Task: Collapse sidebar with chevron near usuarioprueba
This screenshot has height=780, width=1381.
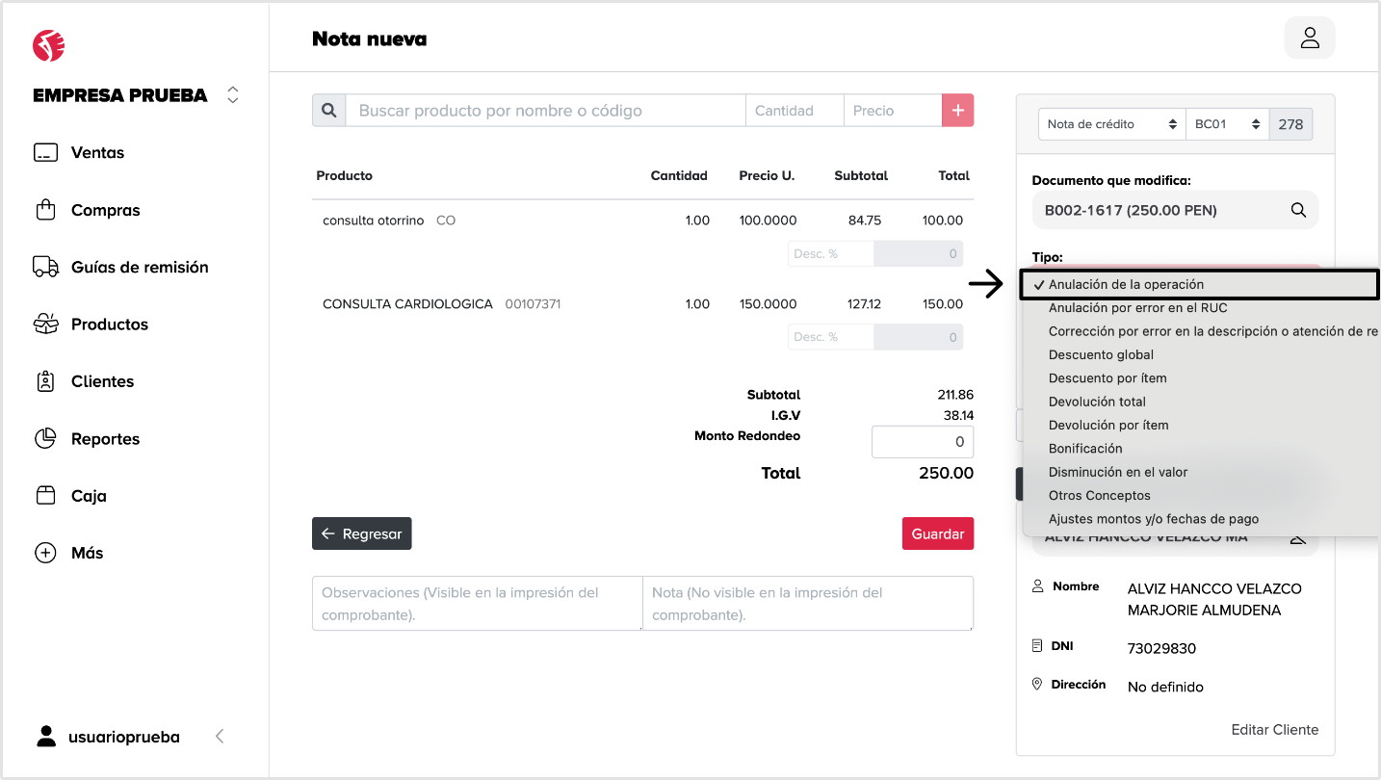Action: tap(220, 737)
